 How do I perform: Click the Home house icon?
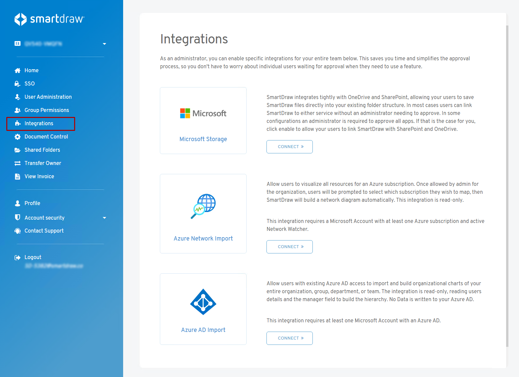[18, 71]
